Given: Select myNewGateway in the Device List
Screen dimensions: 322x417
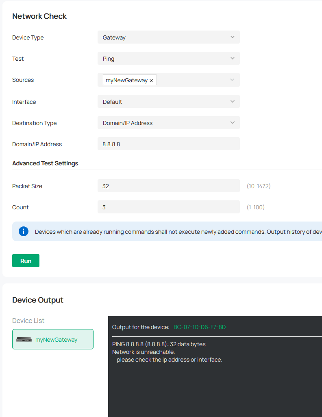Looking at the screenshot, I should click(56, 339).
